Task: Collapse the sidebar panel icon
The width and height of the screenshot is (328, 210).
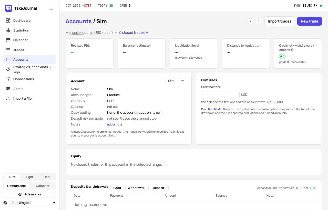Action: tap(52, 8)
